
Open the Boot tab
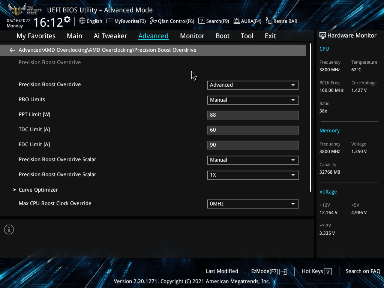click(222, 36)
